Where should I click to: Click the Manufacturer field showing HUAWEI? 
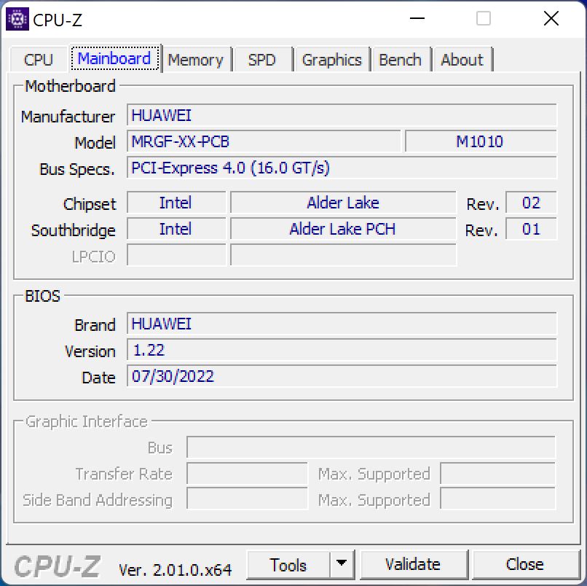(x=342, y=115)
